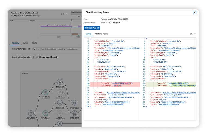Image resolution: width=207 pixels, height=136 pixels.
Task: Click the breadcrumb chevron after Service Configuration
Action: click(x=34, y=57)
